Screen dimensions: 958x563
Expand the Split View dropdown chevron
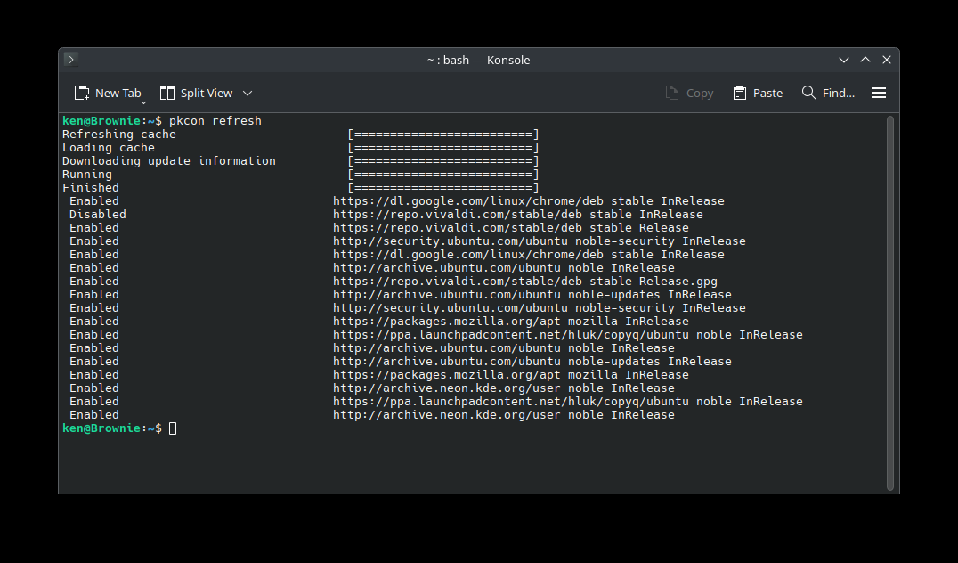[x=248, y=93]
